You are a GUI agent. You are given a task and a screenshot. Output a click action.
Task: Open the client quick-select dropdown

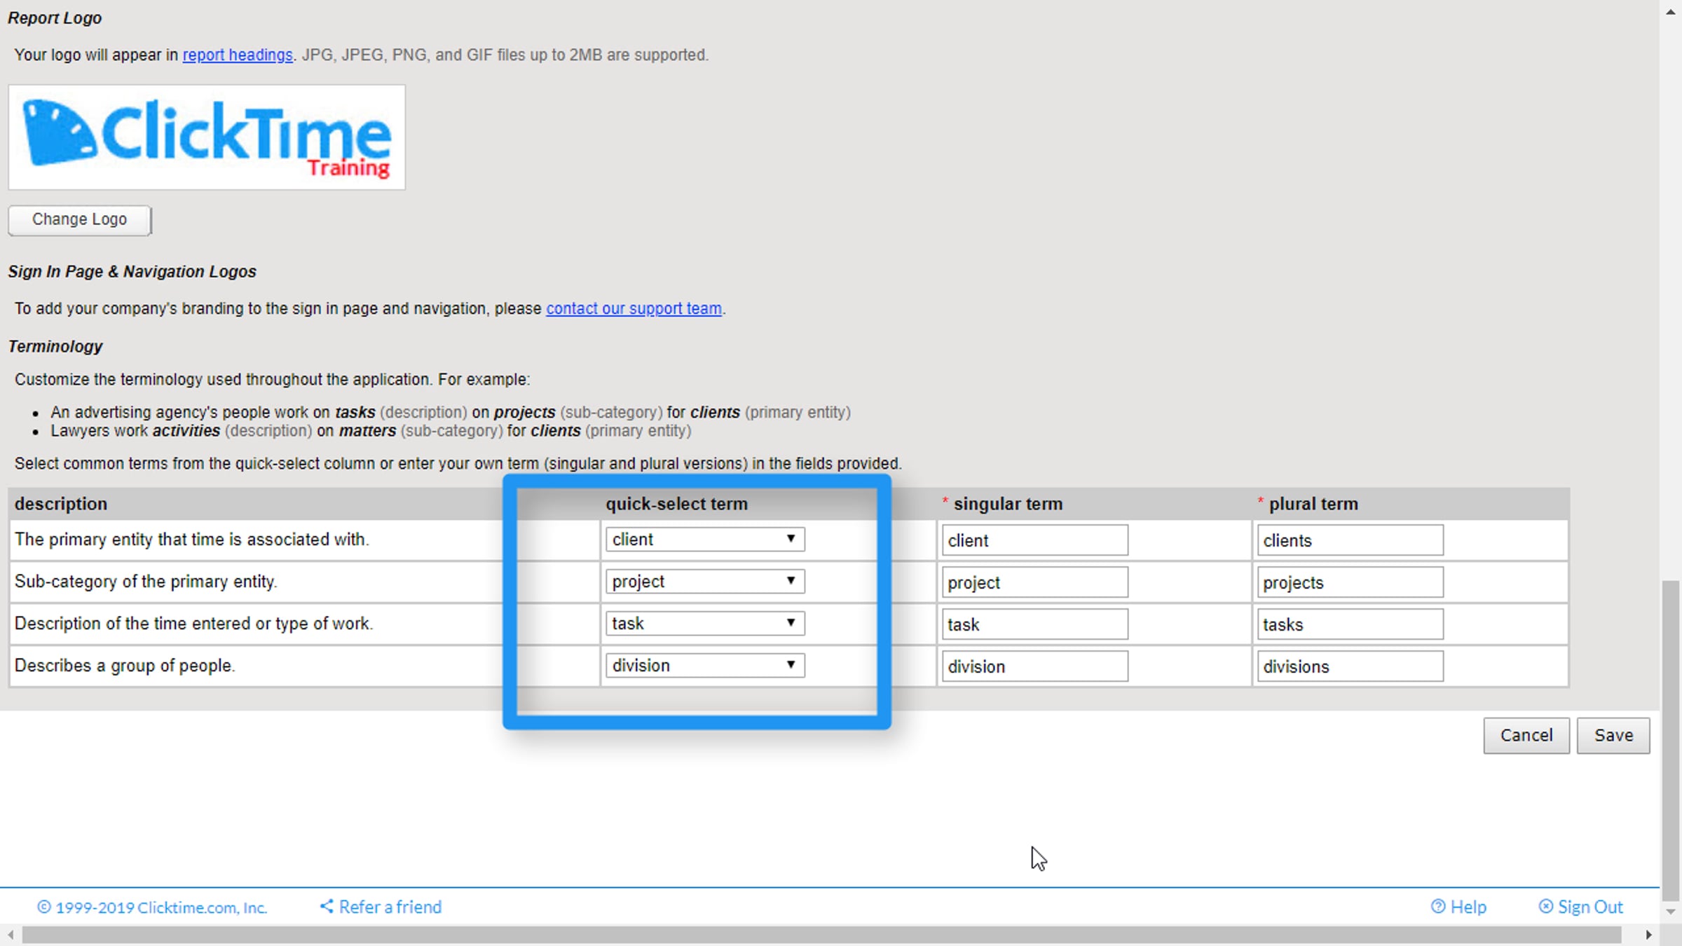coord(704,540)
